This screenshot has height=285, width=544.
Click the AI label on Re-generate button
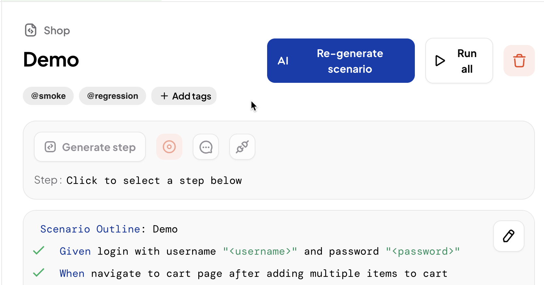click(283, 61)
